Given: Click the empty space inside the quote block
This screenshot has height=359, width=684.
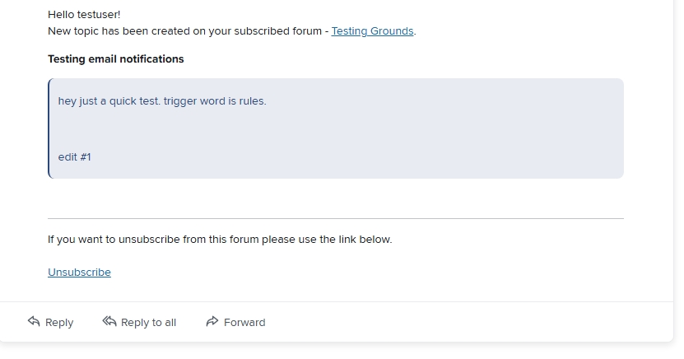Looking at the screenshot, I should click(412, 132).
